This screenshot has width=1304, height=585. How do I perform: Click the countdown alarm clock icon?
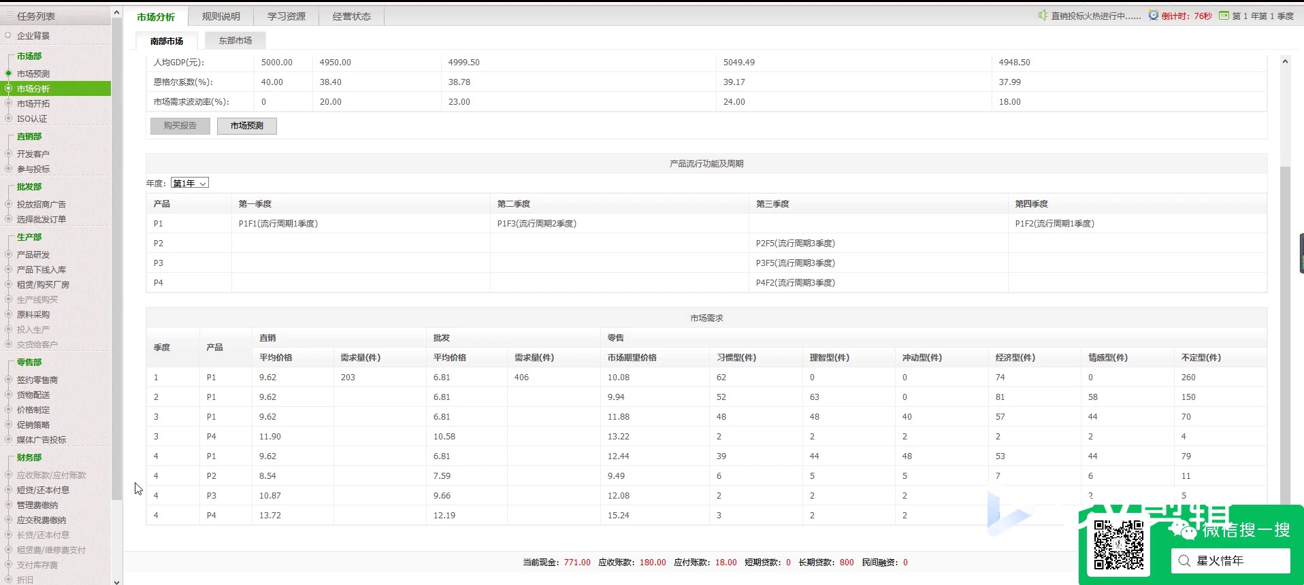[1154, 15]
